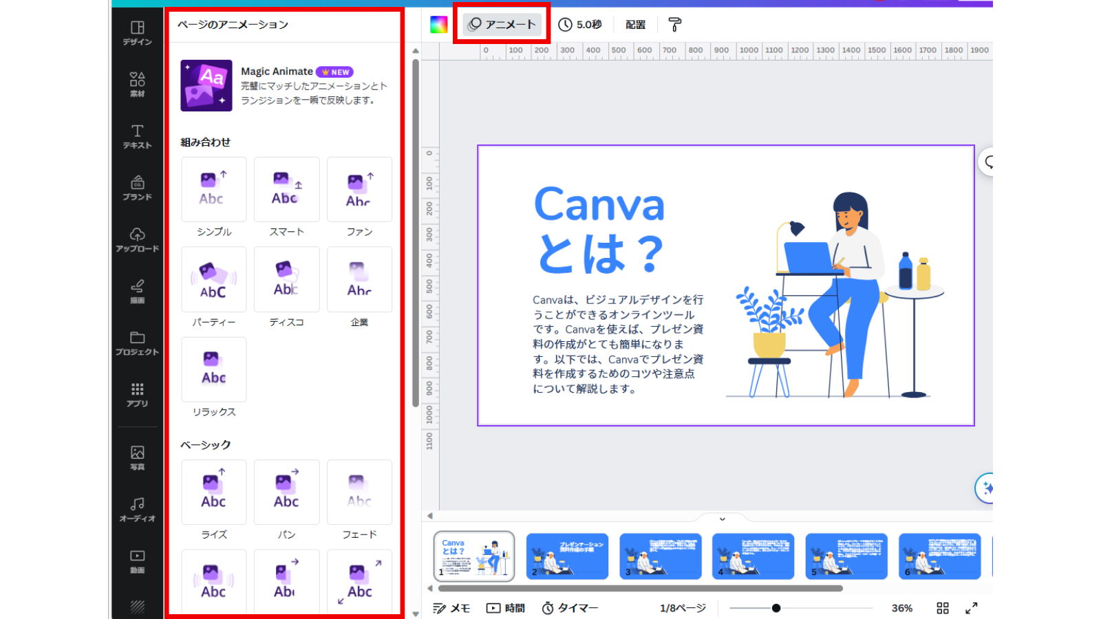The width and height of the screenshot is (1101, 619).
Task: Open the アプリ sidebar tab
Action: pos(137,394)
